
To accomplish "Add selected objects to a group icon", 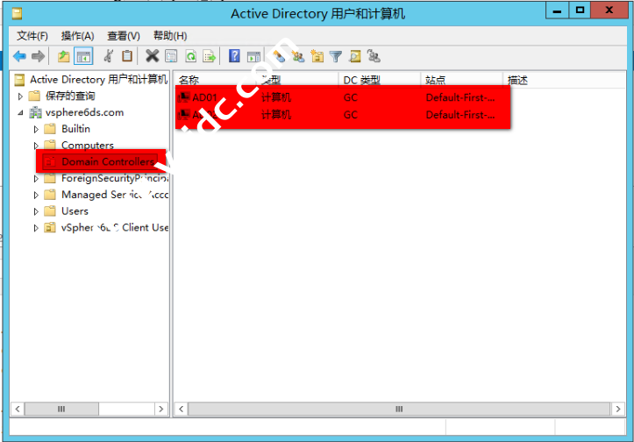I will pos(374,56).
